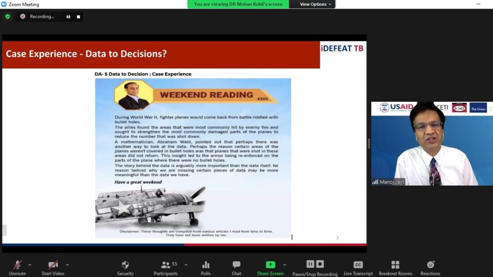Pause recording in the bottom toolbar
493x277 pixels.
pyautogui.click(x=310, y=264)
